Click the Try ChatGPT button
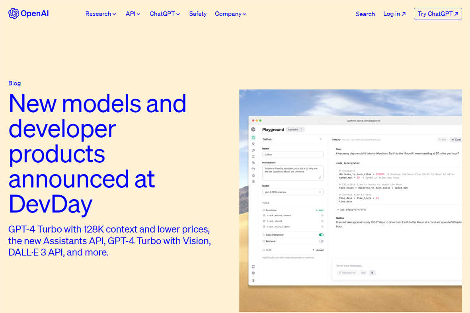Screen dimensions: 470x313 (438, 13)
